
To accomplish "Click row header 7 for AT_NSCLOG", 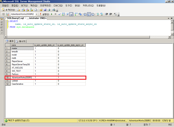I will 8,68.
